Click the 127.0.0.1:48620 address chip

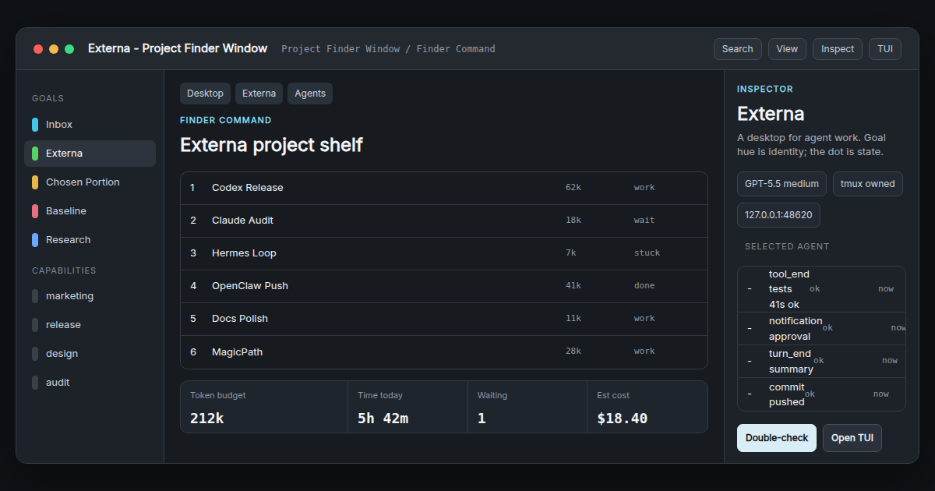tap(778, 215)
